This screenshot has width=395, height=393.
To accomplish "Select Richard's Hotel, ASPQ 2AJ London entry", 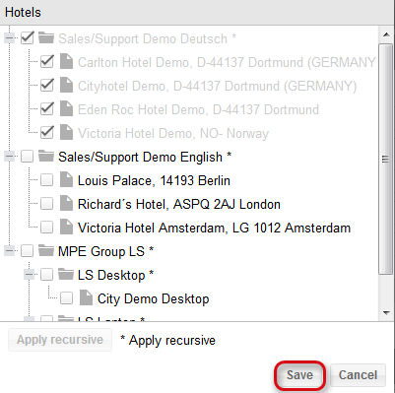I will pyautogui.click(x=179, y=204).
